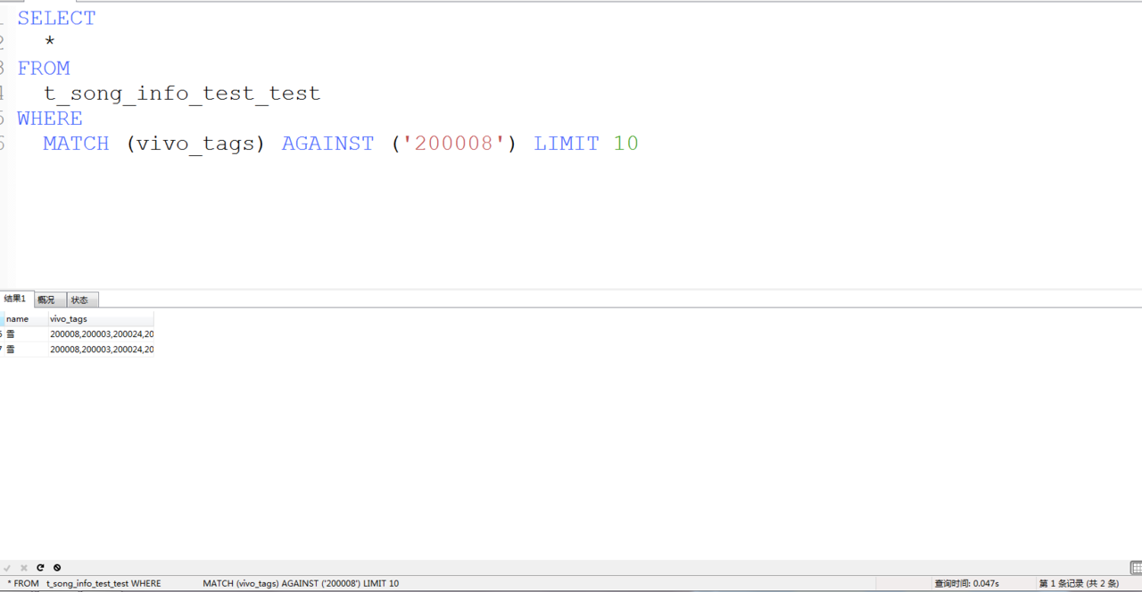
Task: Click the MATCH keyword in the WHERE clause
Action: point(76,144)
